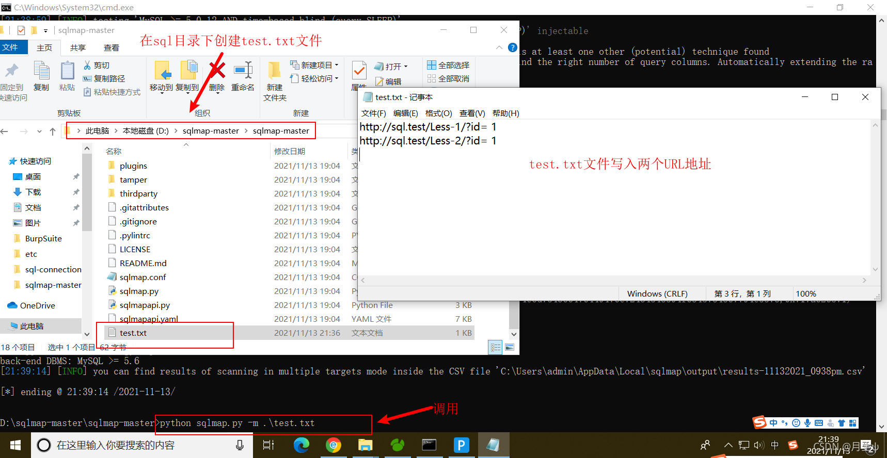This screenshot has width=887, height=458.
Task: Click the New folder (新建文件夹) icon
Action: tap(275, 71)
